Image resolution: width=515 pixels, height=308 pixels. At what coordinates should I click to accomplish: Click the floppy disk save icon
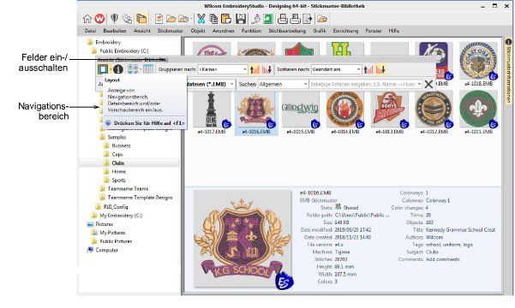241,19
